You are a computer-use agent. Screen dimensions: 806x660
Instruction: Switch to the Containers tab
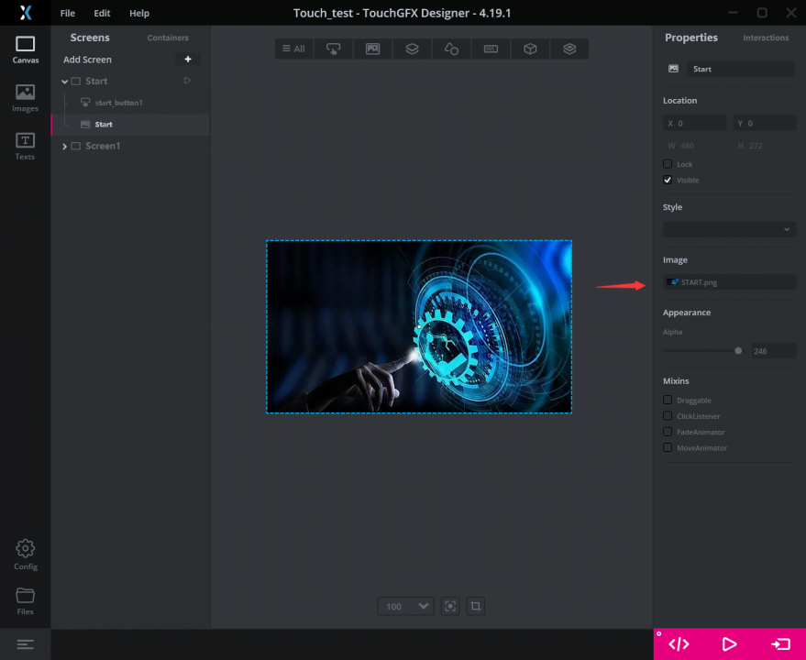(168, 38)
